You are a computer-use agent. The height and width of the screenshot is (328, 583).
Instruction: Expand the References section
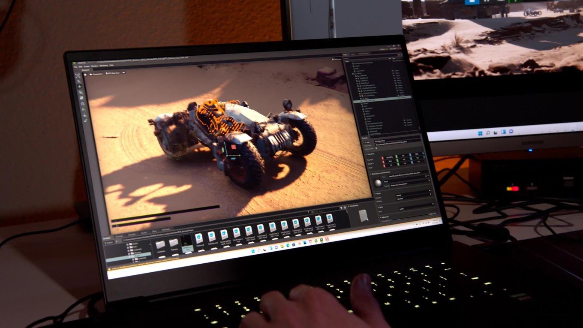[x=385, y=217]
